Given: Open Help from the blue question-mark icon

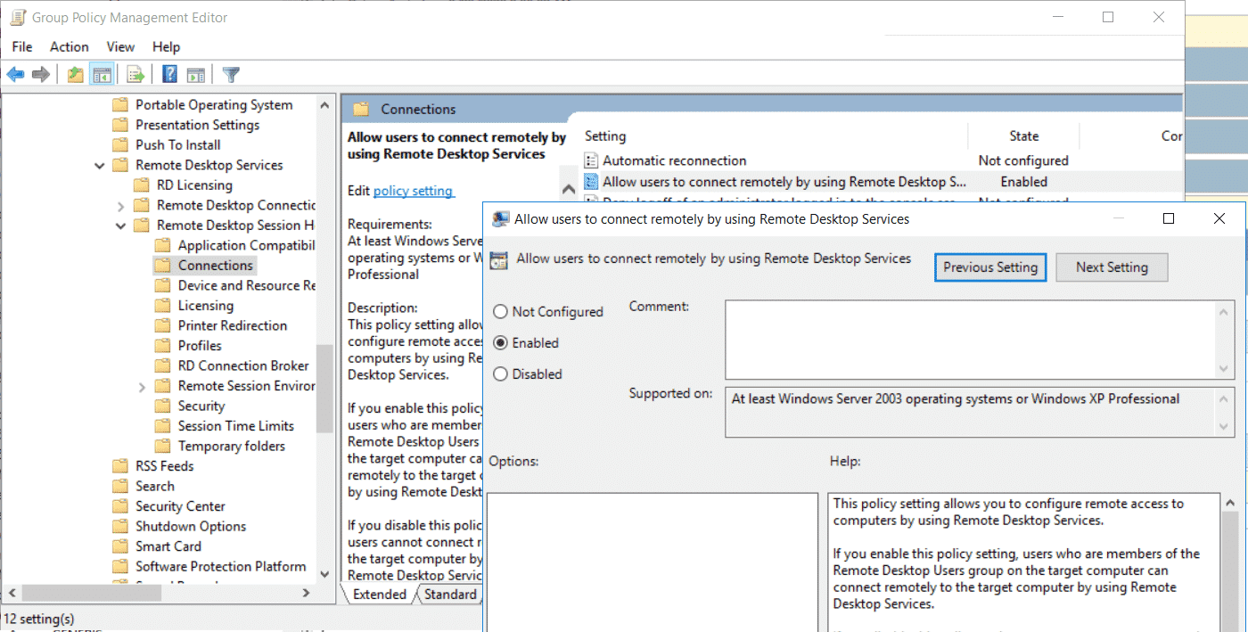Looking at the screenshot, I should click(169, 74).
